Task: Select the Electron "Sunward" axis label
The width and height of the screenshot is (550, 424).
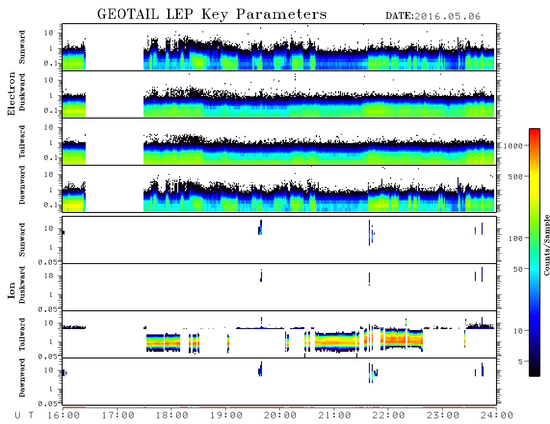Action: click(x=22, y=47)
